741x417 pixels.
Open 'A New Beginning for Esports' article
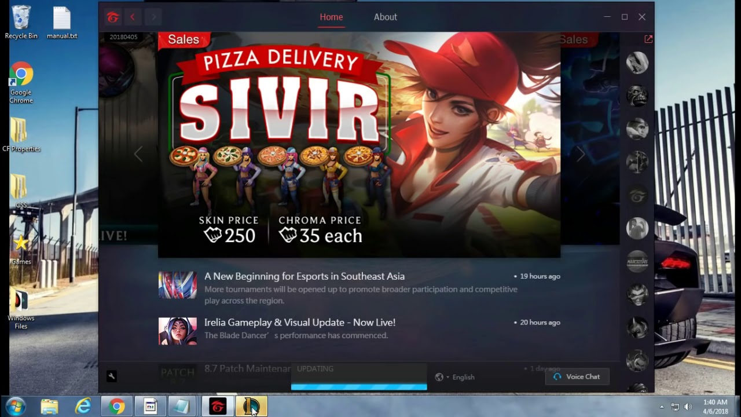coord(305,276)
